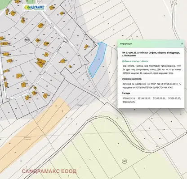Click the circled number marker in the gray residential zone
Viewport: 187px width, 179px height.
27,40
